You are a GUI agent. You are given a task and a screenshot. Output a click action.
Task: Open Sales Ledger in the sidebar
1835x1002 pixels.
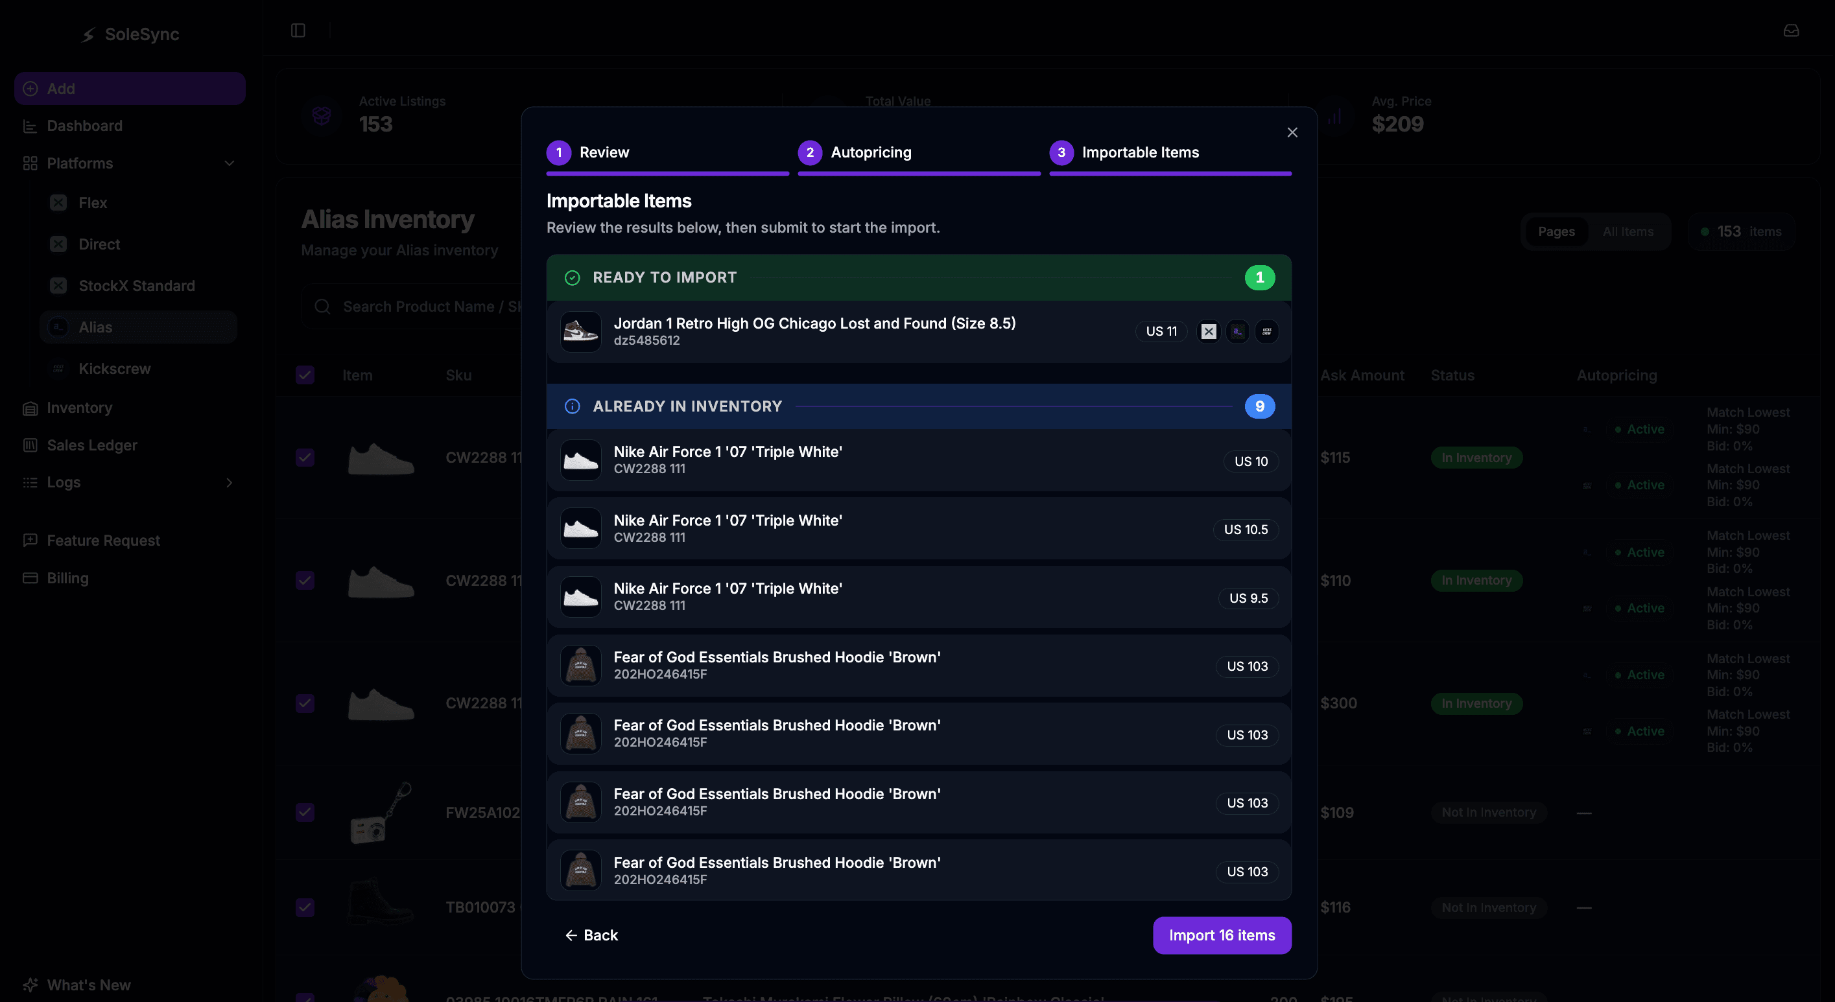click(130, 445)
